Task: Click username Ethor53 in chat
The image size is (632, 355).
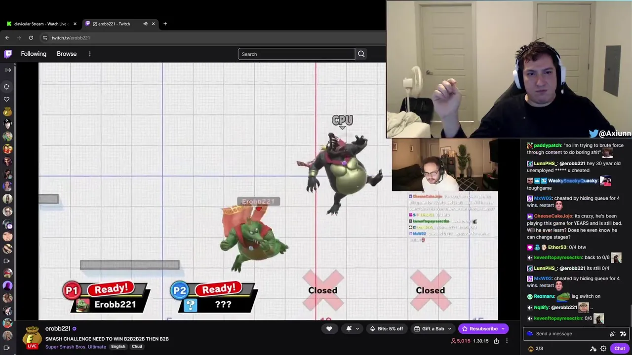Action: point(557,248)
